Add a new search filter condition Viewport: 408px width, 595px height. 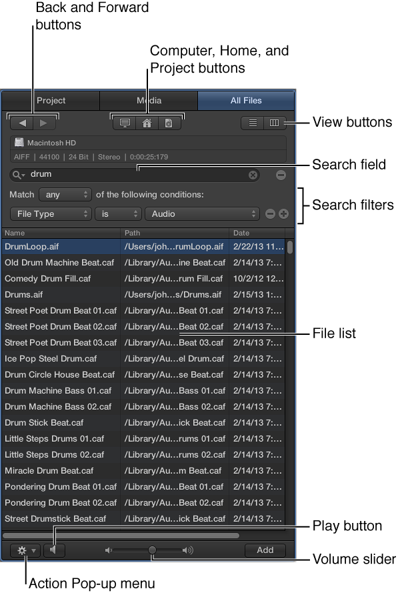(283, 213)
